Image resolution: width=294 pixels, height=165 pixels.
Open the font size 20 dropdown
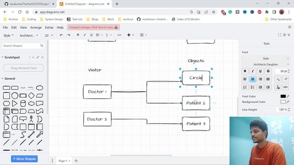(x=49, y=35)
